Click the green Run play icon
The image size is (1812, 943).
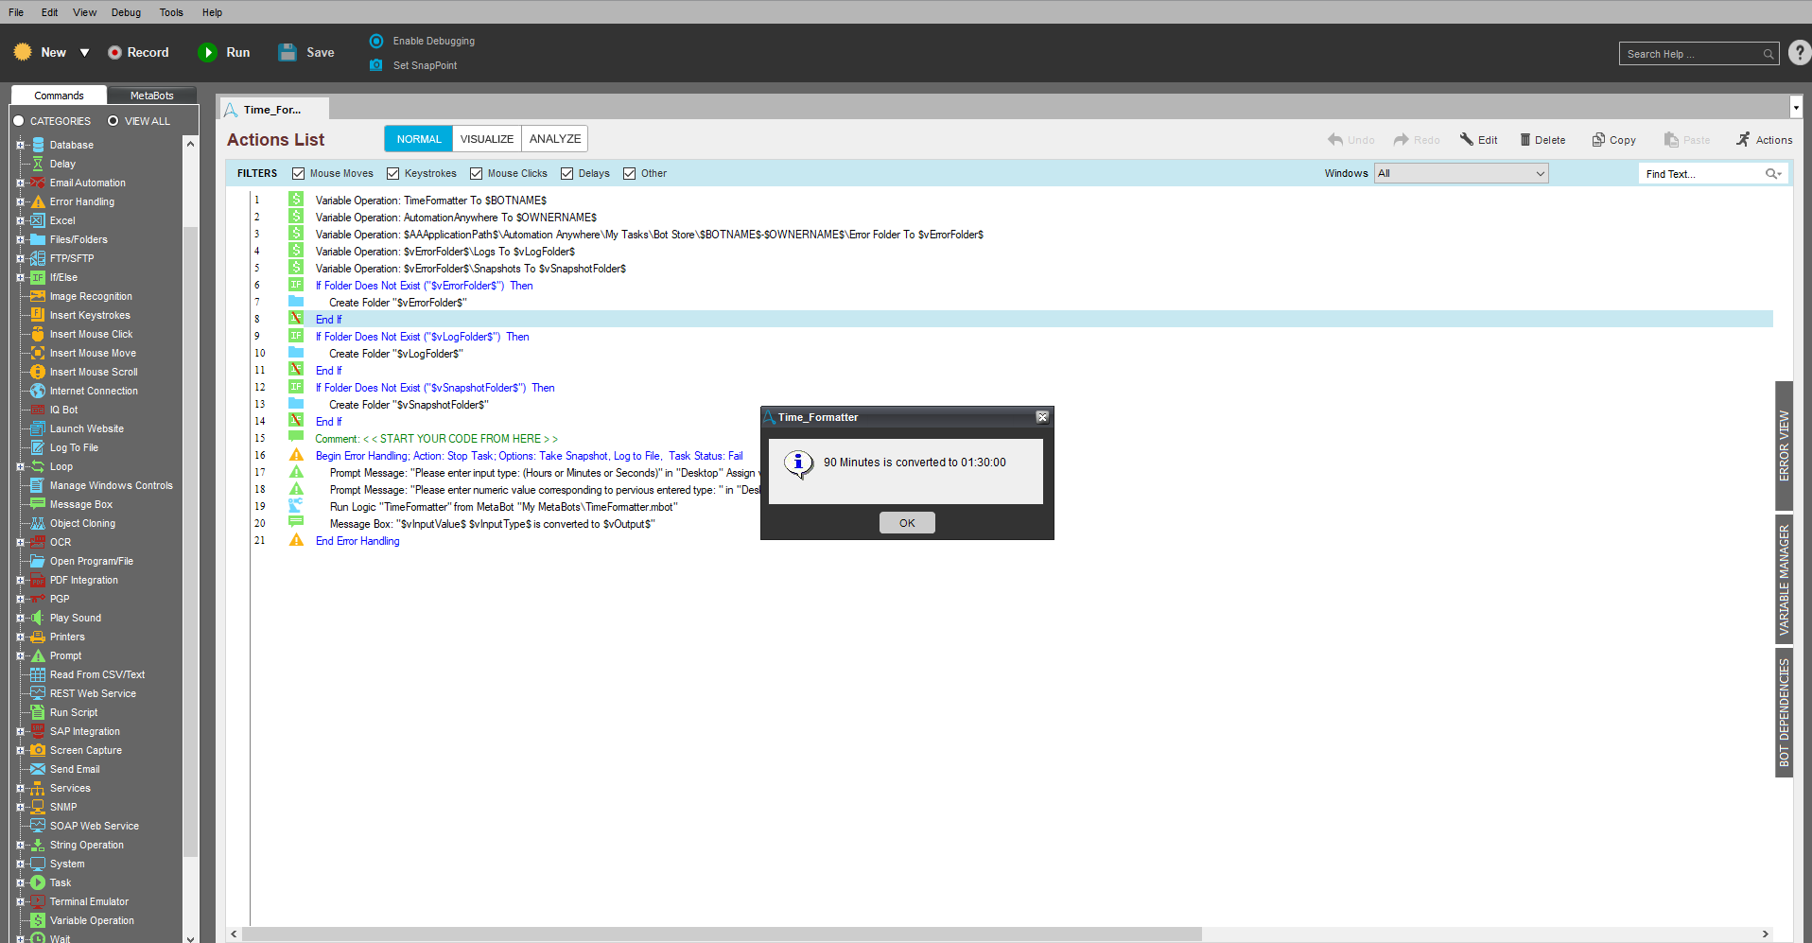click(x=208, y=53)
